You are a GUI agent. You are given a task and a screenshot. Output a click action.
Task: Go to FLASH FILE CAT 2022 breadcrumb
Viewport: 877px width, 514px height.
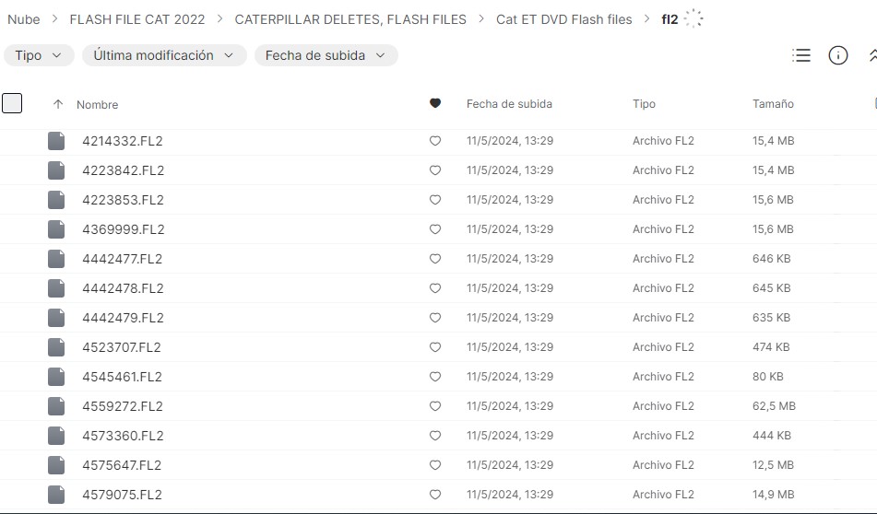pyautogui.click(x=137, y=19)
